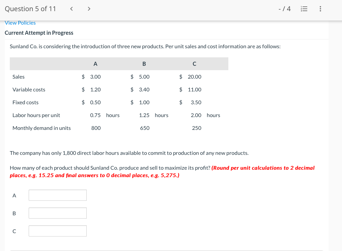This screenshot has width=342, height=251.
Task: Advance to Question 6 using the forward chevron
Action: pyautogui.click(x=89, y=9)
